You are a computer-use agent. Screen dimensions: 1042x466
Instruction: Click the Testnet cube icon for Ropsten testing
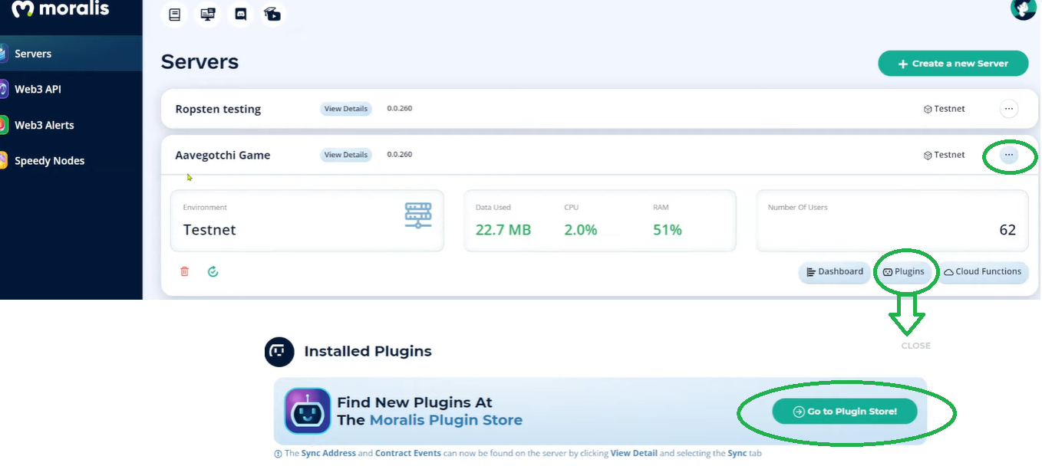pos(928,109)
